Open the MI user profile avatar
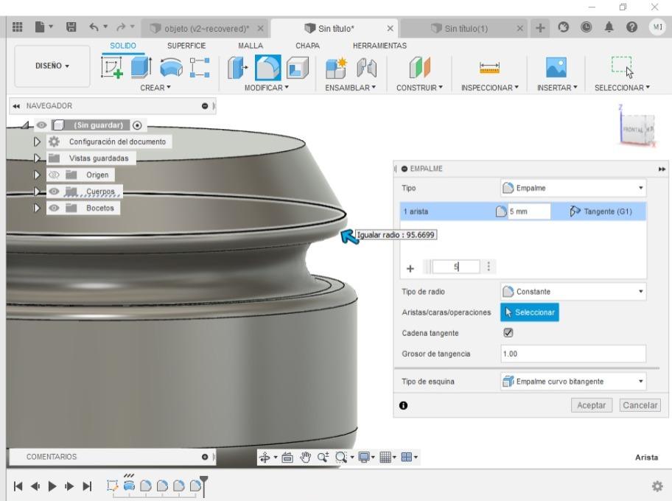This screenshot has width=672, height=501. coord(657,27)
